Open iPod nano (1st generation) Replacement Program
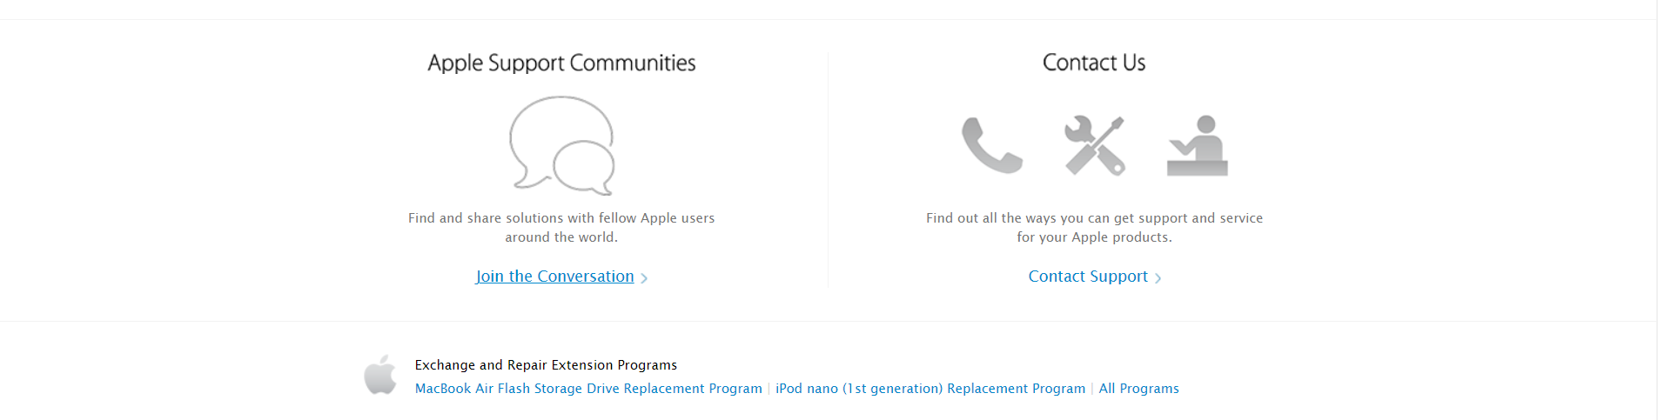This screenshot has height=420, width=1658. [930, 389]
